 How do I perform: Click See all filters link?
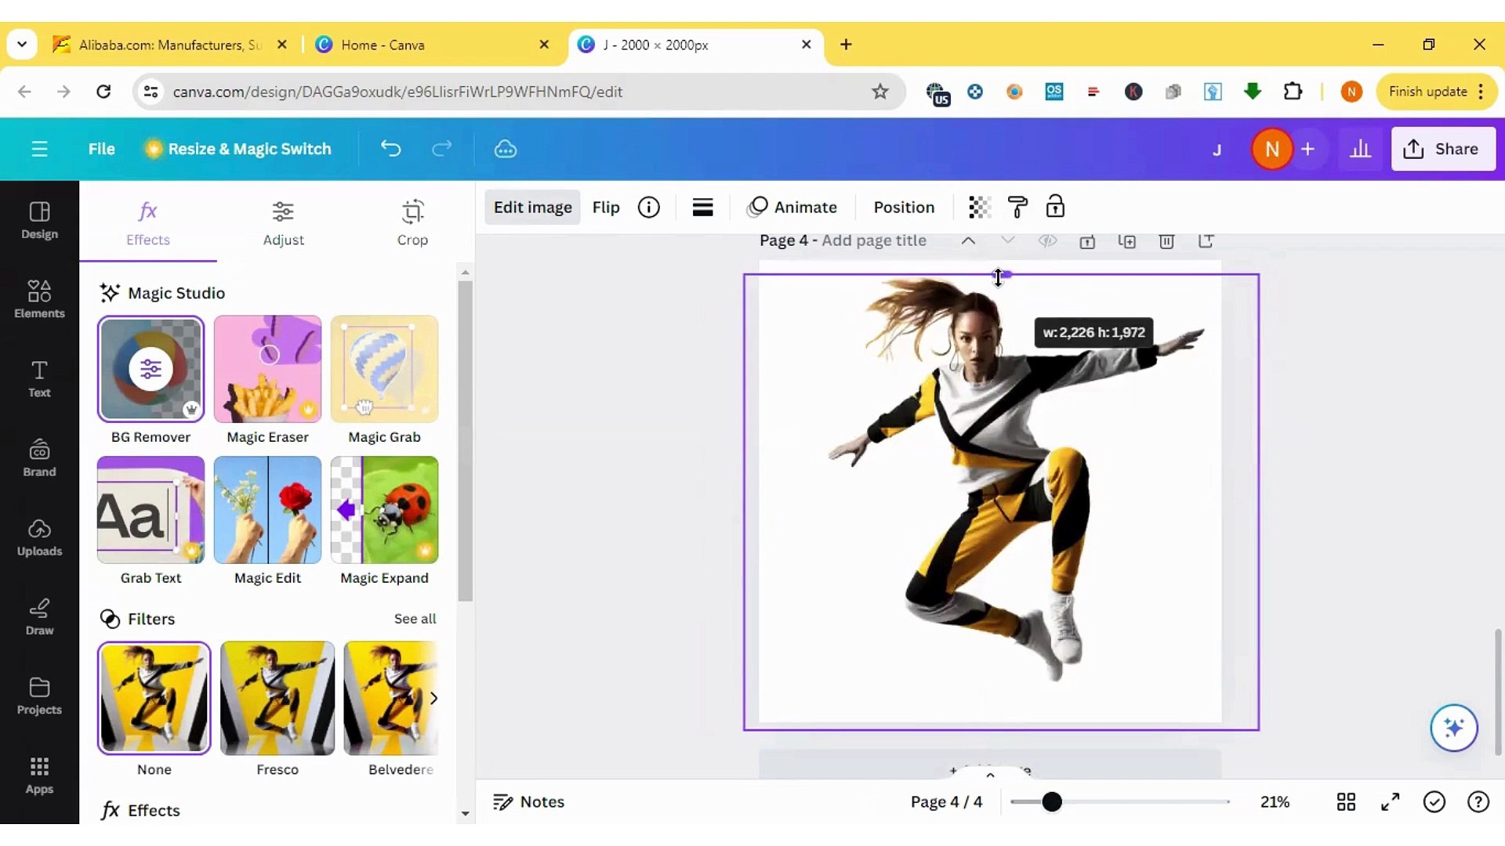tap(415, 619)
